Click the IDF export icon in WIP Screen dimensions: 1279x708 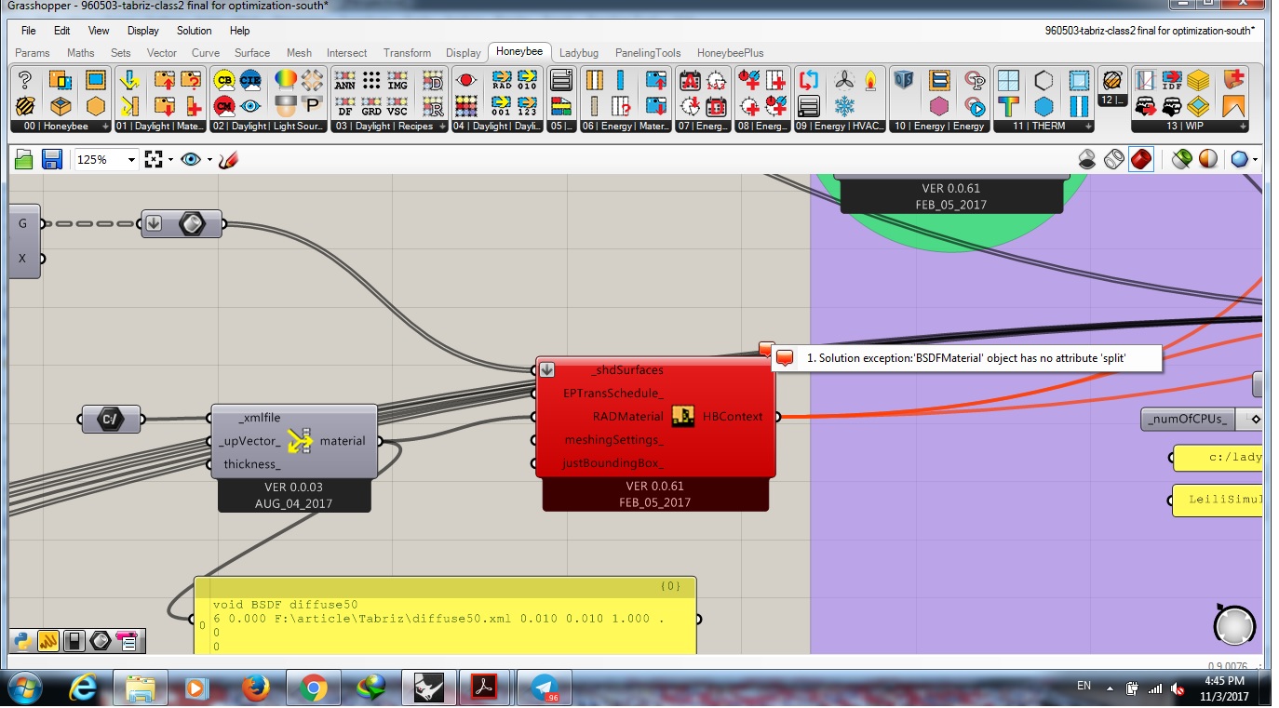tap(1172, 80)
